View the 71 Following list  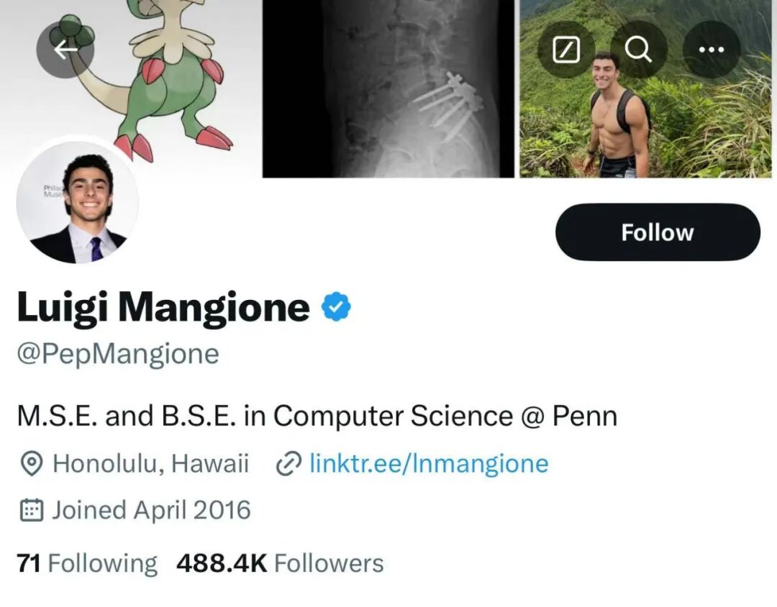[x=87, y=563]
